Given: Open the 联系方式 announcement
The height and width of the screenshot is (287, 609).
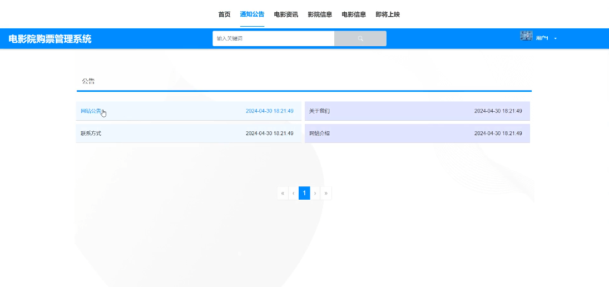Looking at the screenshot, I should click(x=189, y=133).
